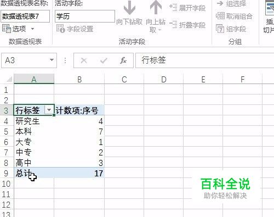This screenshot has height=217, width=274.
Task: Click the Insert Function fx icon
Action: click(123, 60)
